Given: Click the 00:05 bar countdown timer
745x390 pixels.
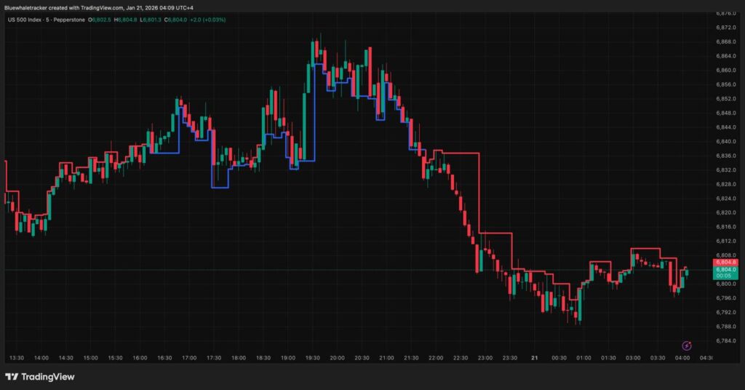Looking at the screenshot, I should point(725,276).
